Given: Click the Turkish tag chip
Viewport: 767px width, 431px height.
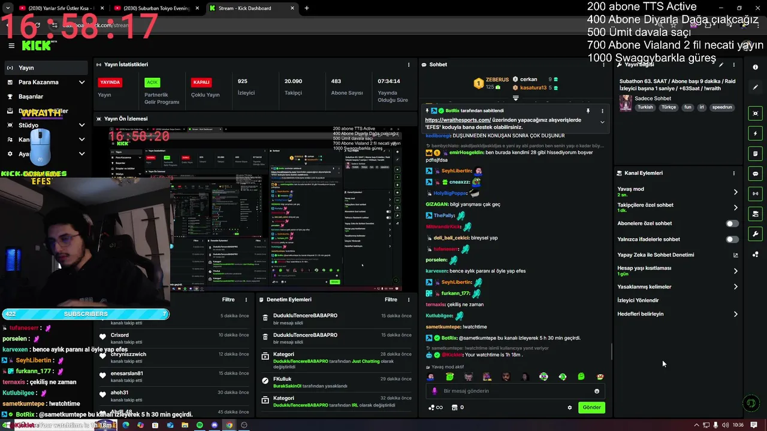Looking at the screenshot, I should tap(645, 107).
